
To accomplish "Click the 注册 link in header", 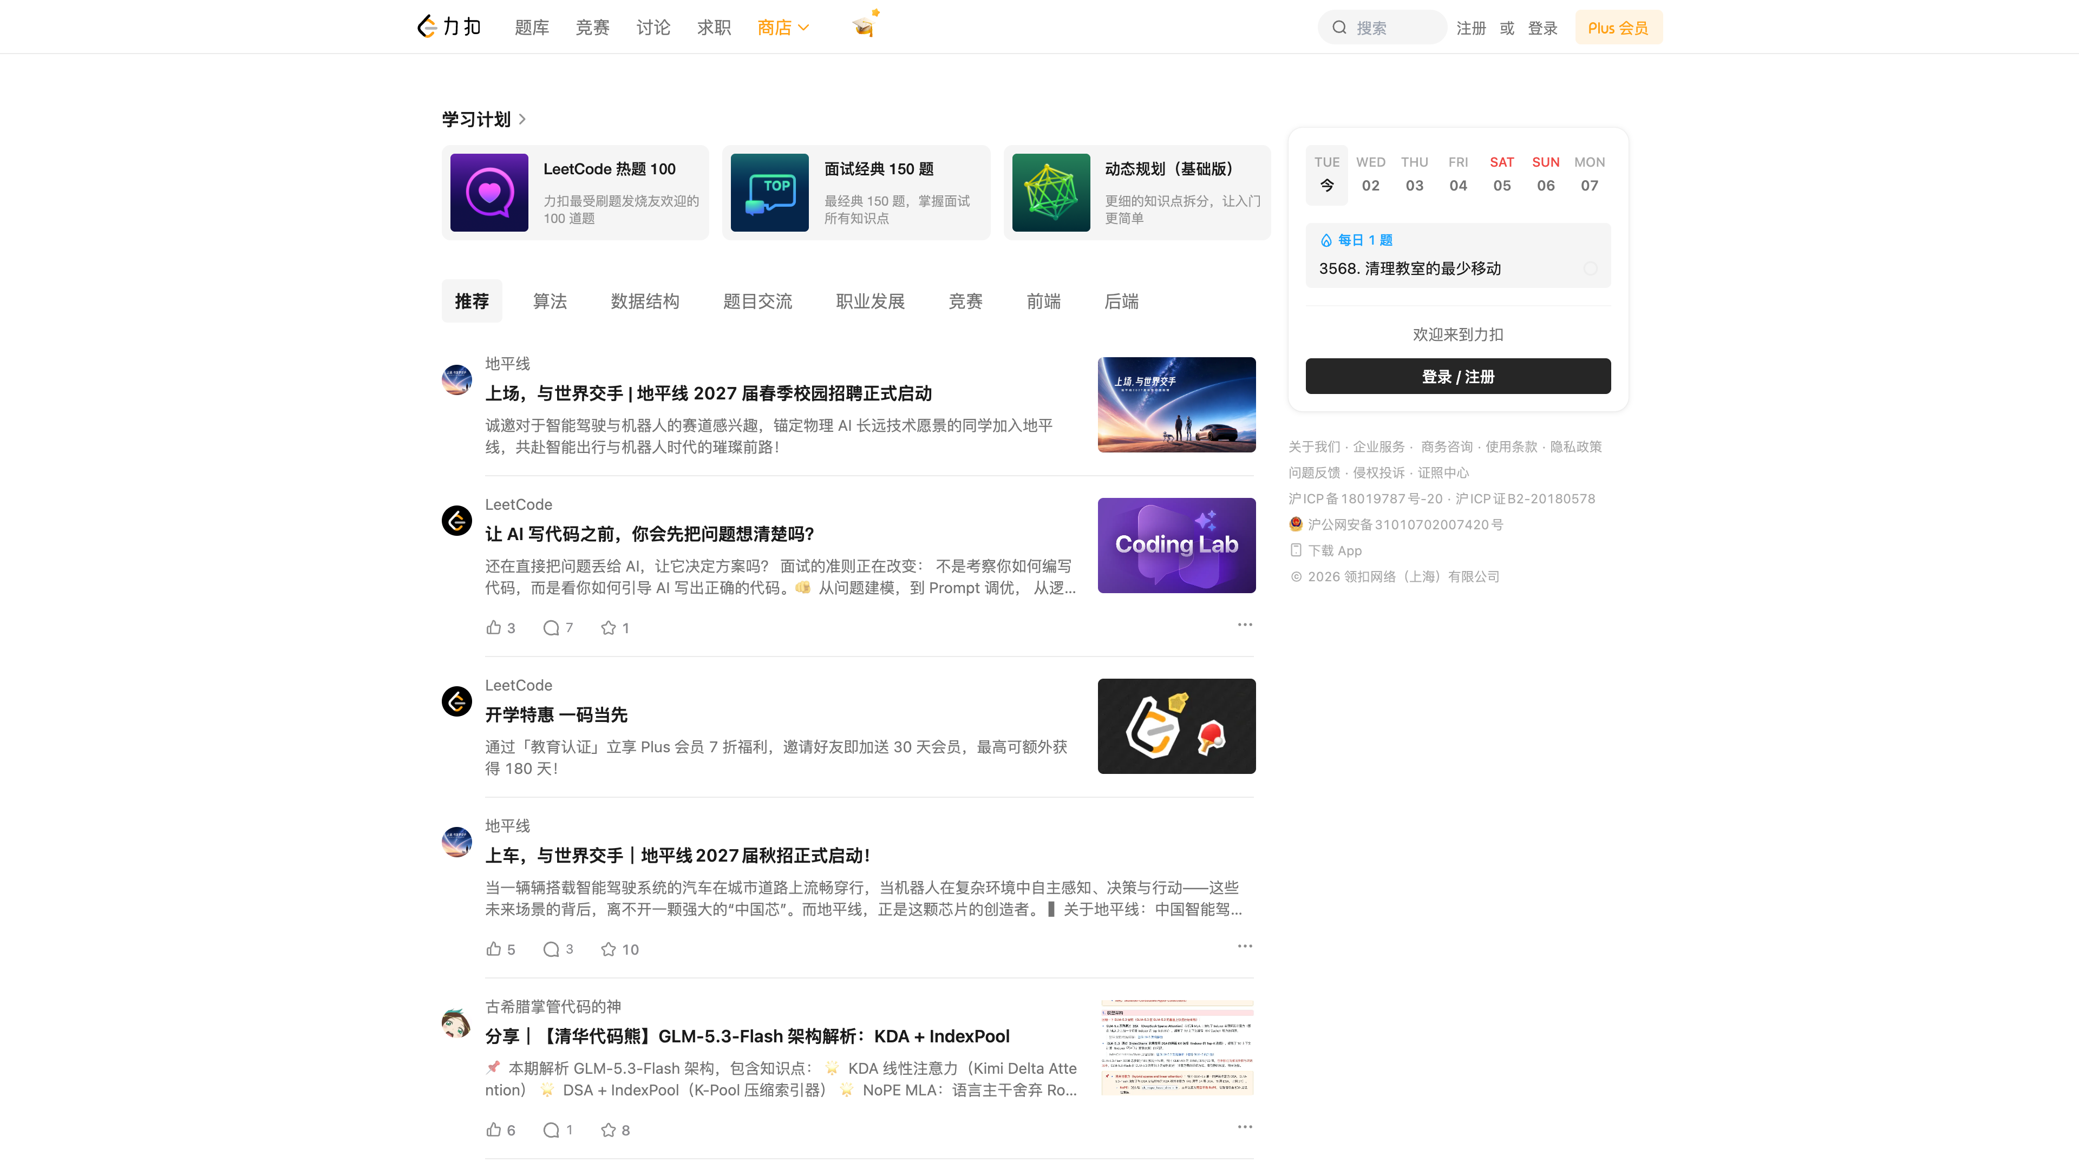I will point(1470,28).
